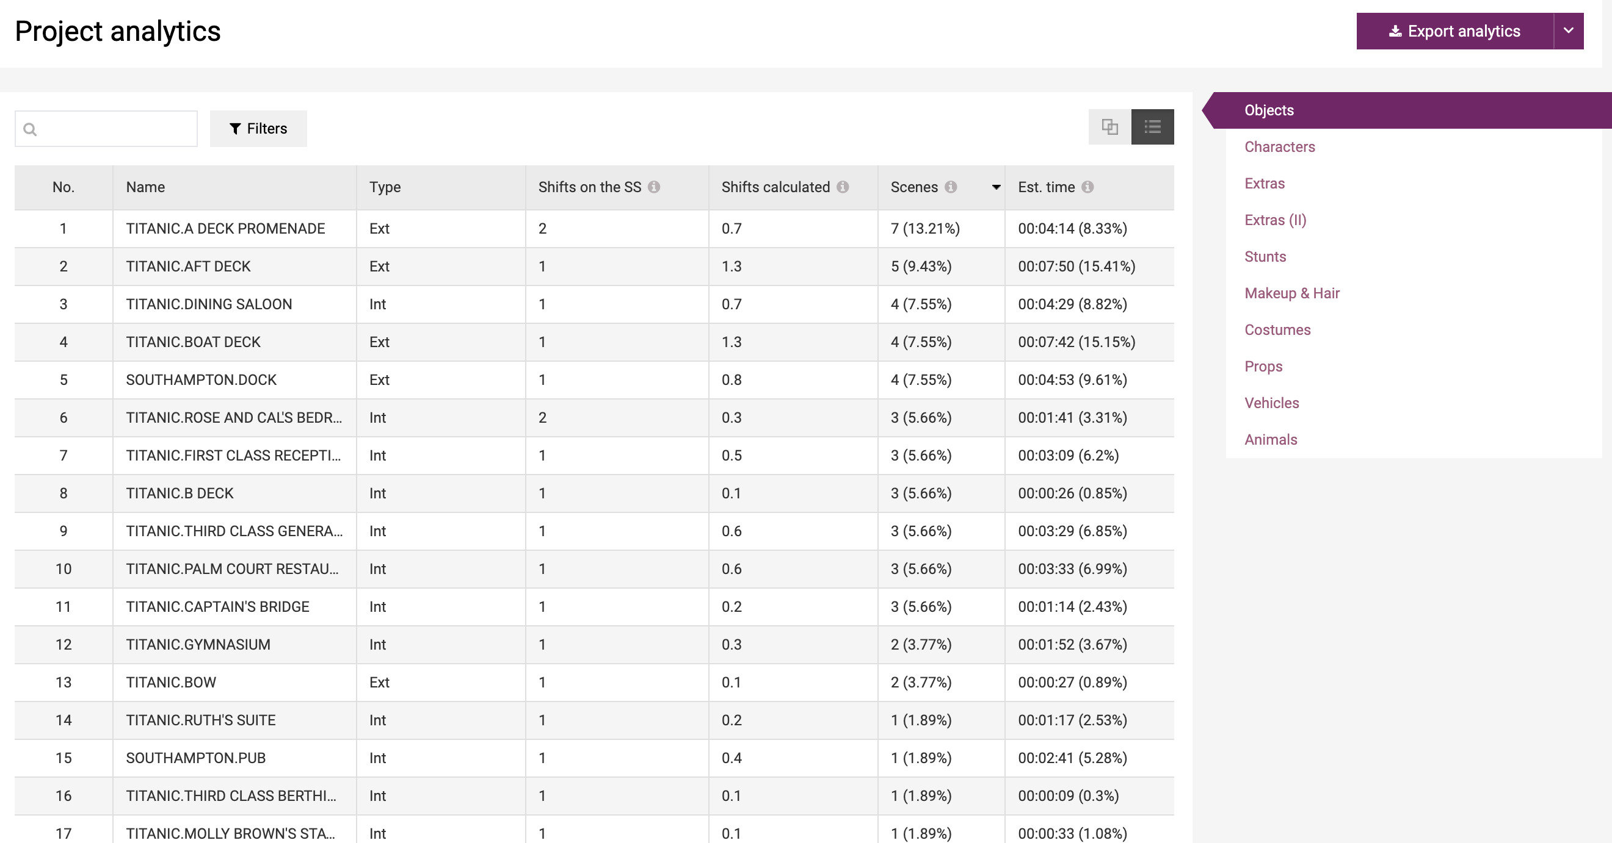This screenshot has height=843, width=1612.
Task: Open the Stunts section
Action: (1265, 257)
